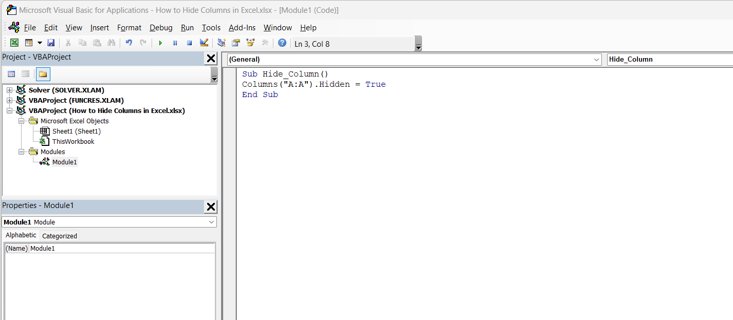This screenshot has height=320, width=733.
Task: Save the workbook with the floppy disk icon
Action: pos(51,43)
